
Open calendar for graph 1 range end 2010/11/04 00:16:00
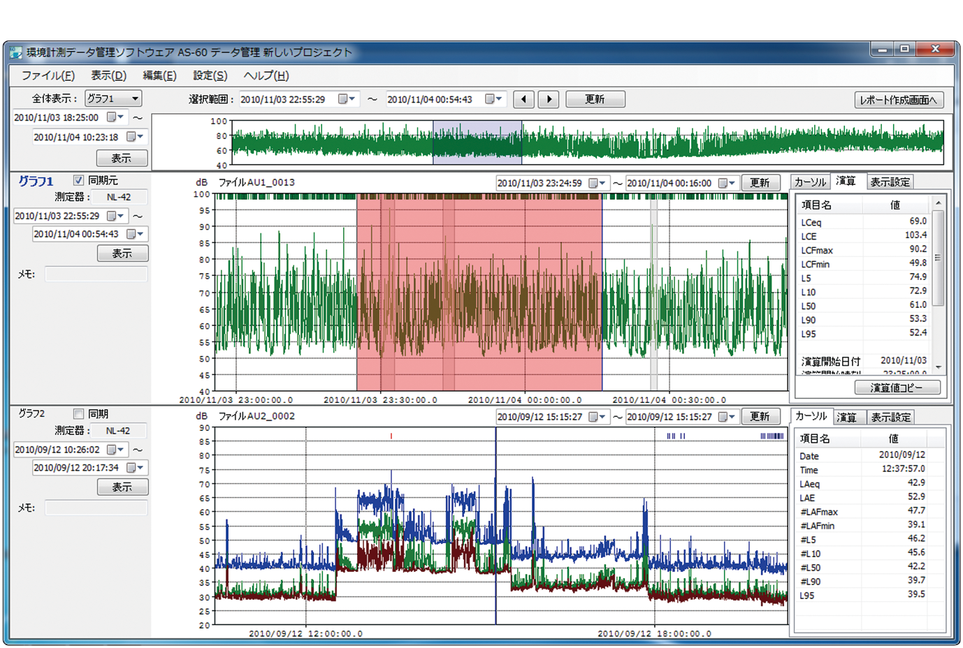727,183
